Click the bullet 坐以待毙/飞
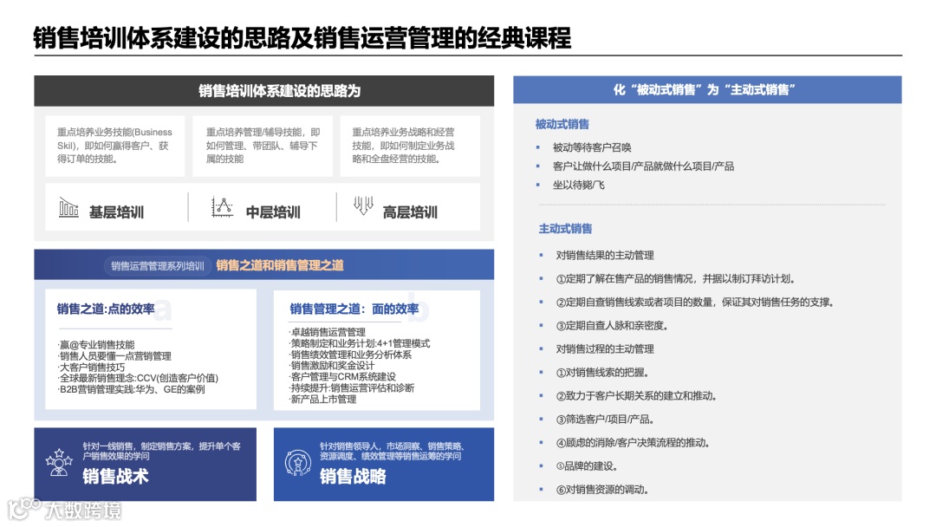The width and height of the screenshot is (936, 527). (578, 185)
